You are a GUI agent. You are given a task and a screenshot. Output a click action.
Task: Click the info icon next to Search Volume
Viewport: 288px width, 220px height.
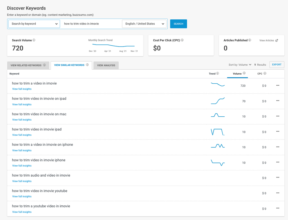pyautogui.click(x=34, y=40)
